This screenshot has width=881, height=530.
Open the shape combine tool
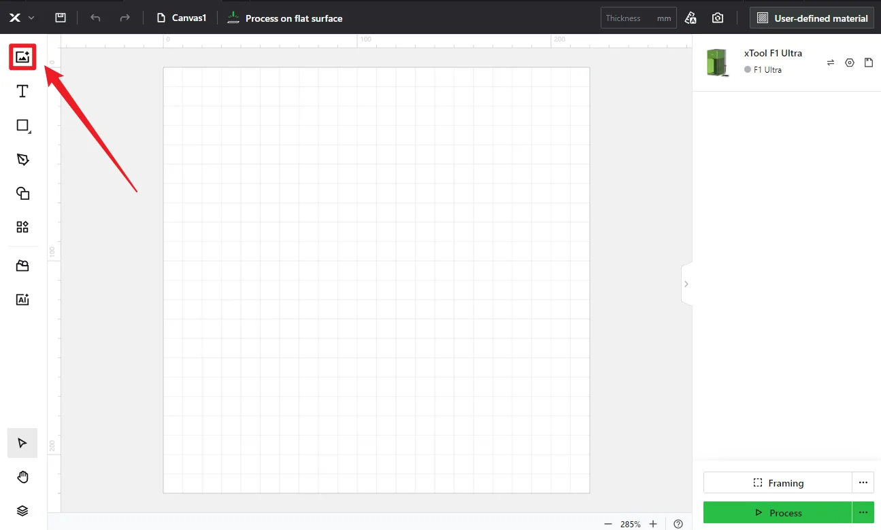coord(22,194)
